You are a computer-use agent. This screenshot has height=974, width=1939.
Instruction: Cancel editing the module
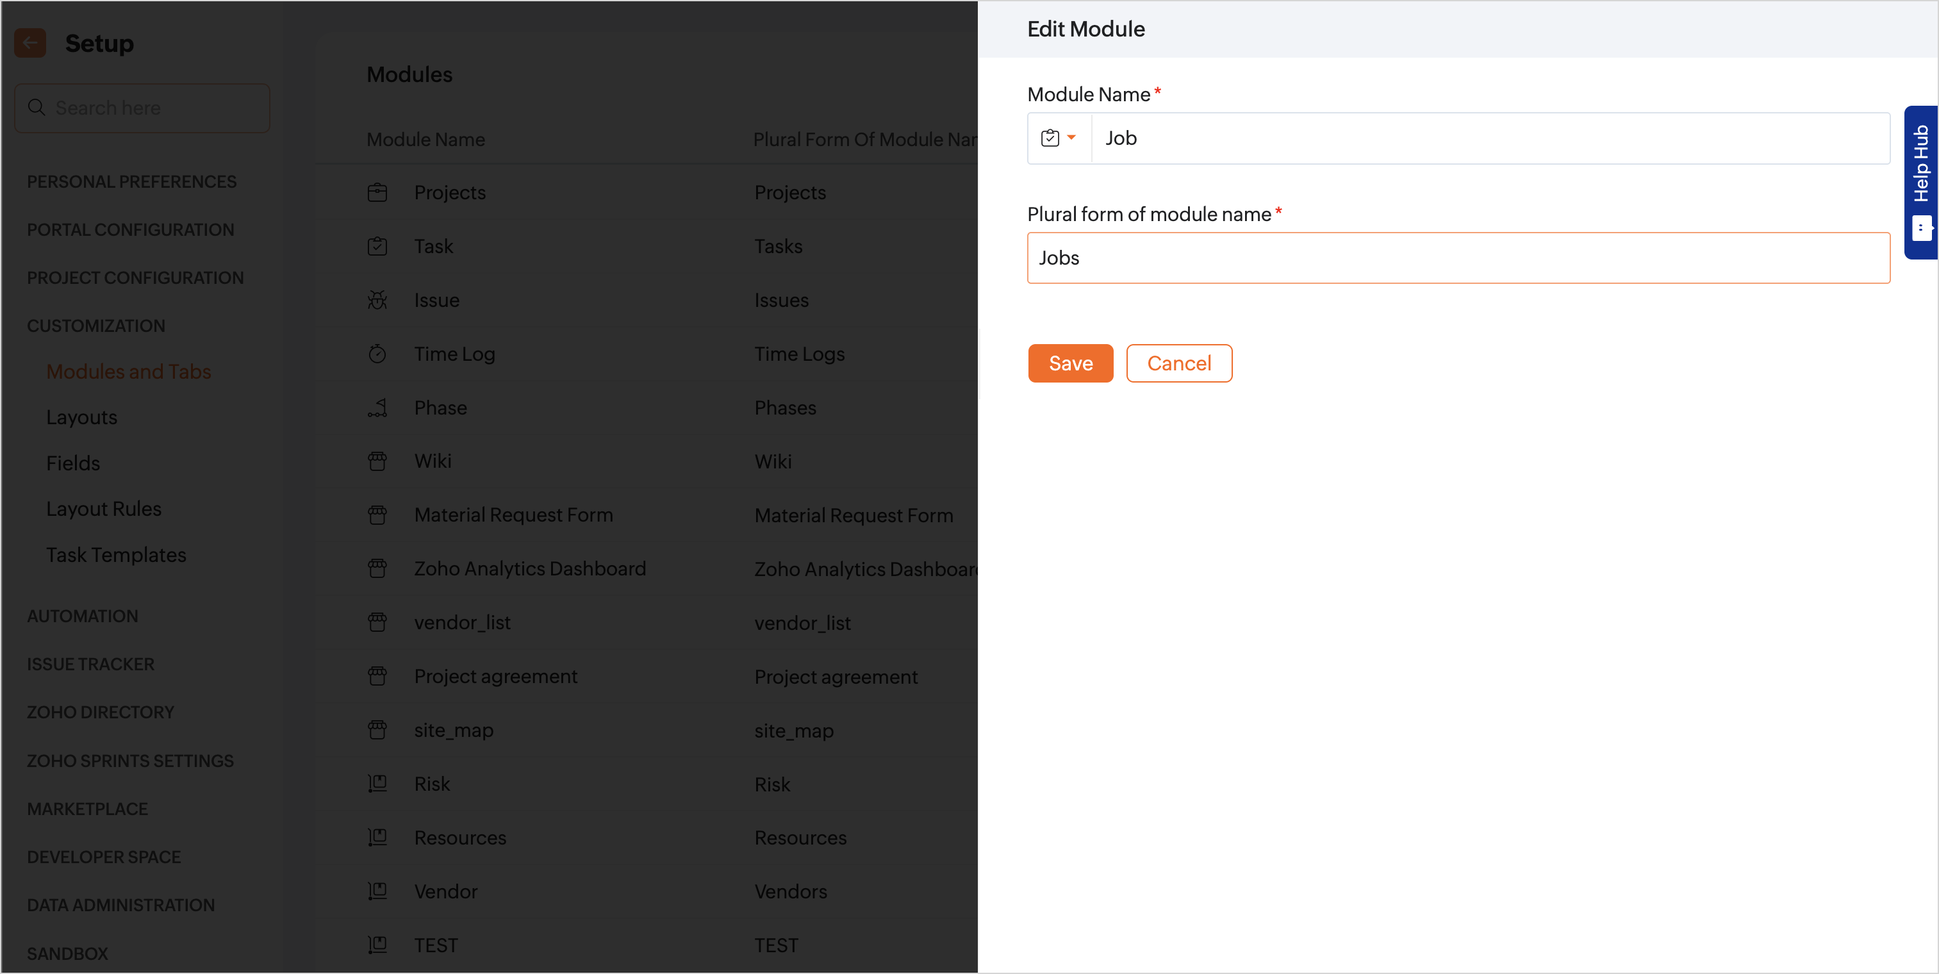1178,363
